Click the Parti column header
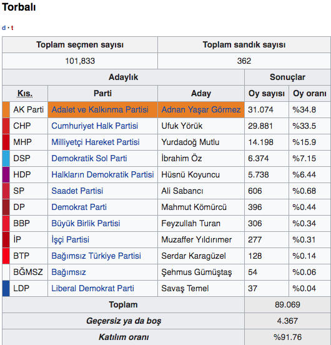331x345 pixels. tap(102, 94)
